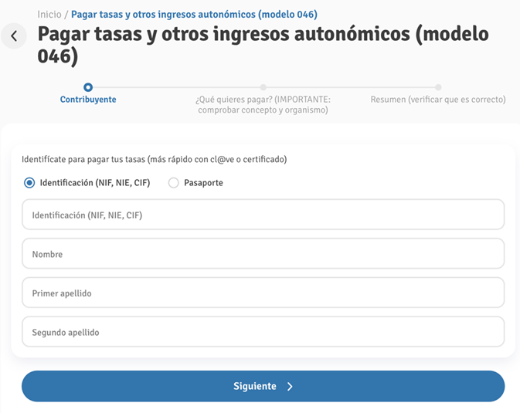Focus the Primer apellido field
520x413 pixels.
coord(263,293)
